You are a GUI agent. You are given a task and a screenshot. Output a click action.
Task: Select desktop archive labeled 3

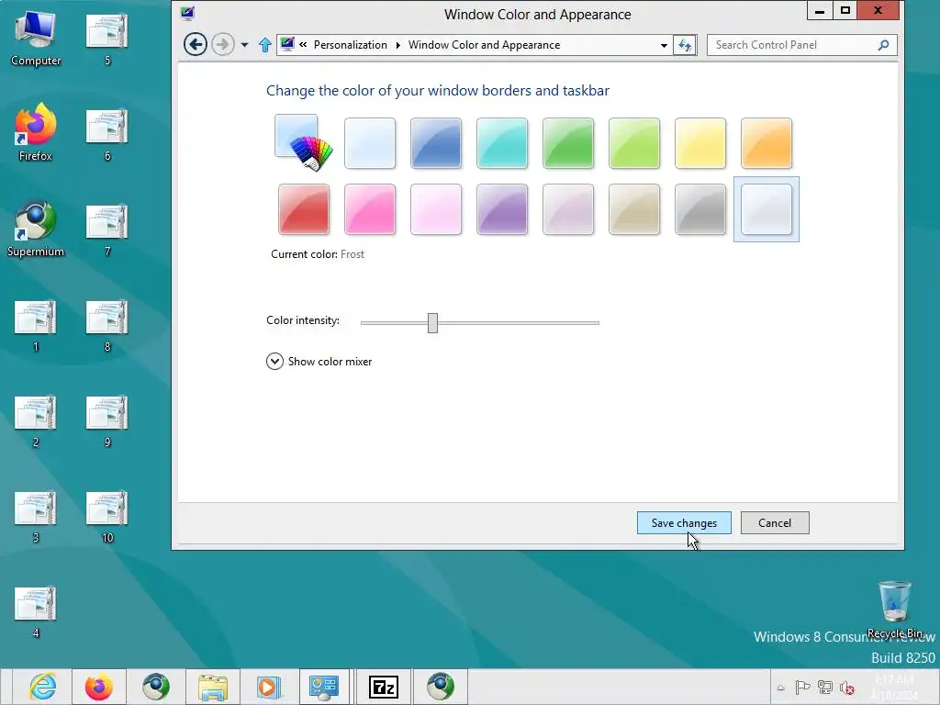click(36, 517)
